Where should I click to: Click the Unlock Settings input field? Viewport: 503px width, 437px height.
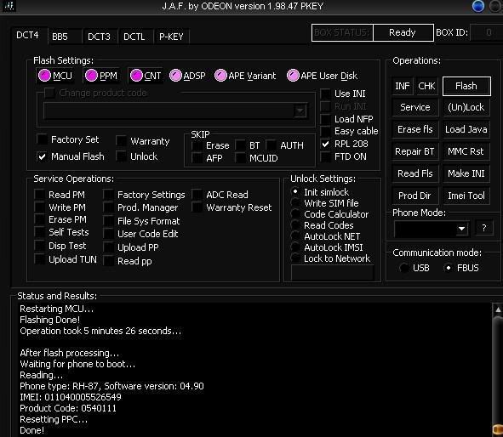[332, 273]
